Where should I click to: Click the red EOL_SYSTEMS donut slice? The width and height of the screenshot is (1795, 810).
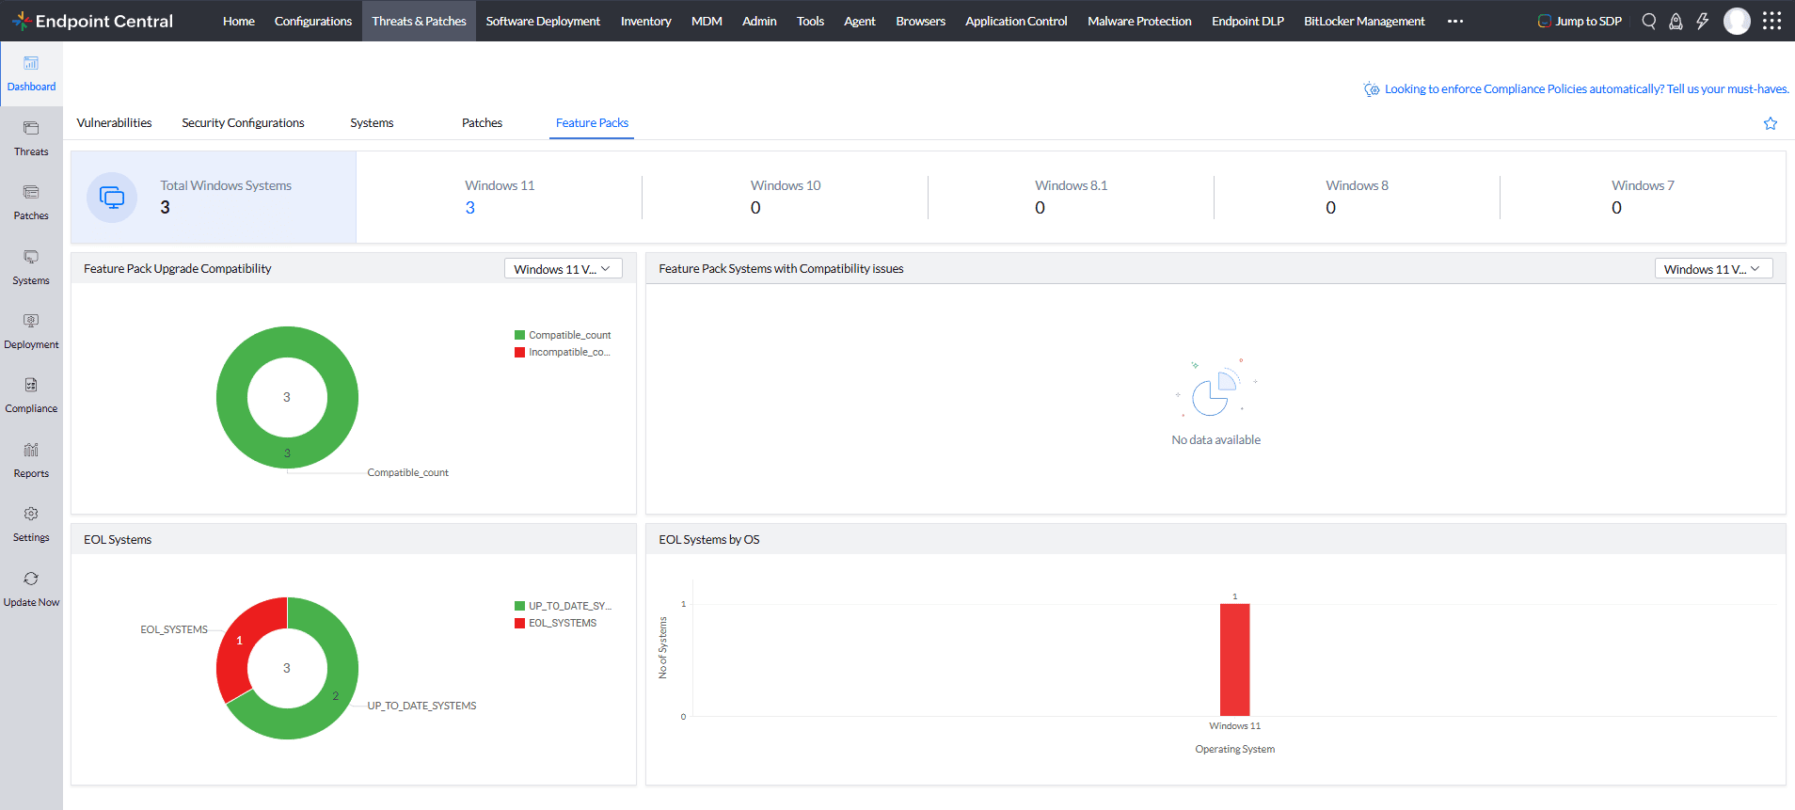tap(240, 639)
